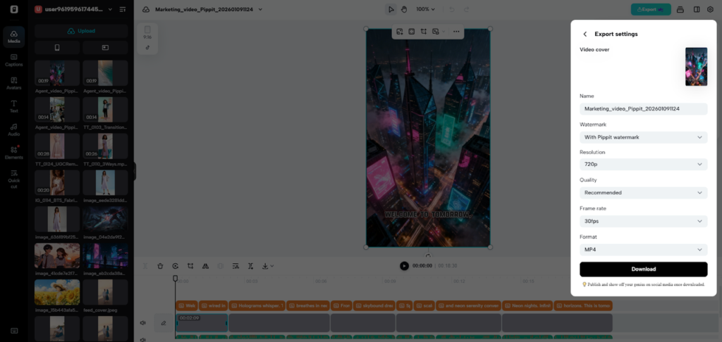
Task: Open the Frame rate 30fps dropdown
Action: [643, 221]
